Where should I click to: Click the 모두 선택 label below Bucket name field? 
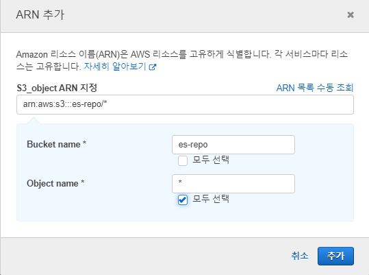point(211,160)
